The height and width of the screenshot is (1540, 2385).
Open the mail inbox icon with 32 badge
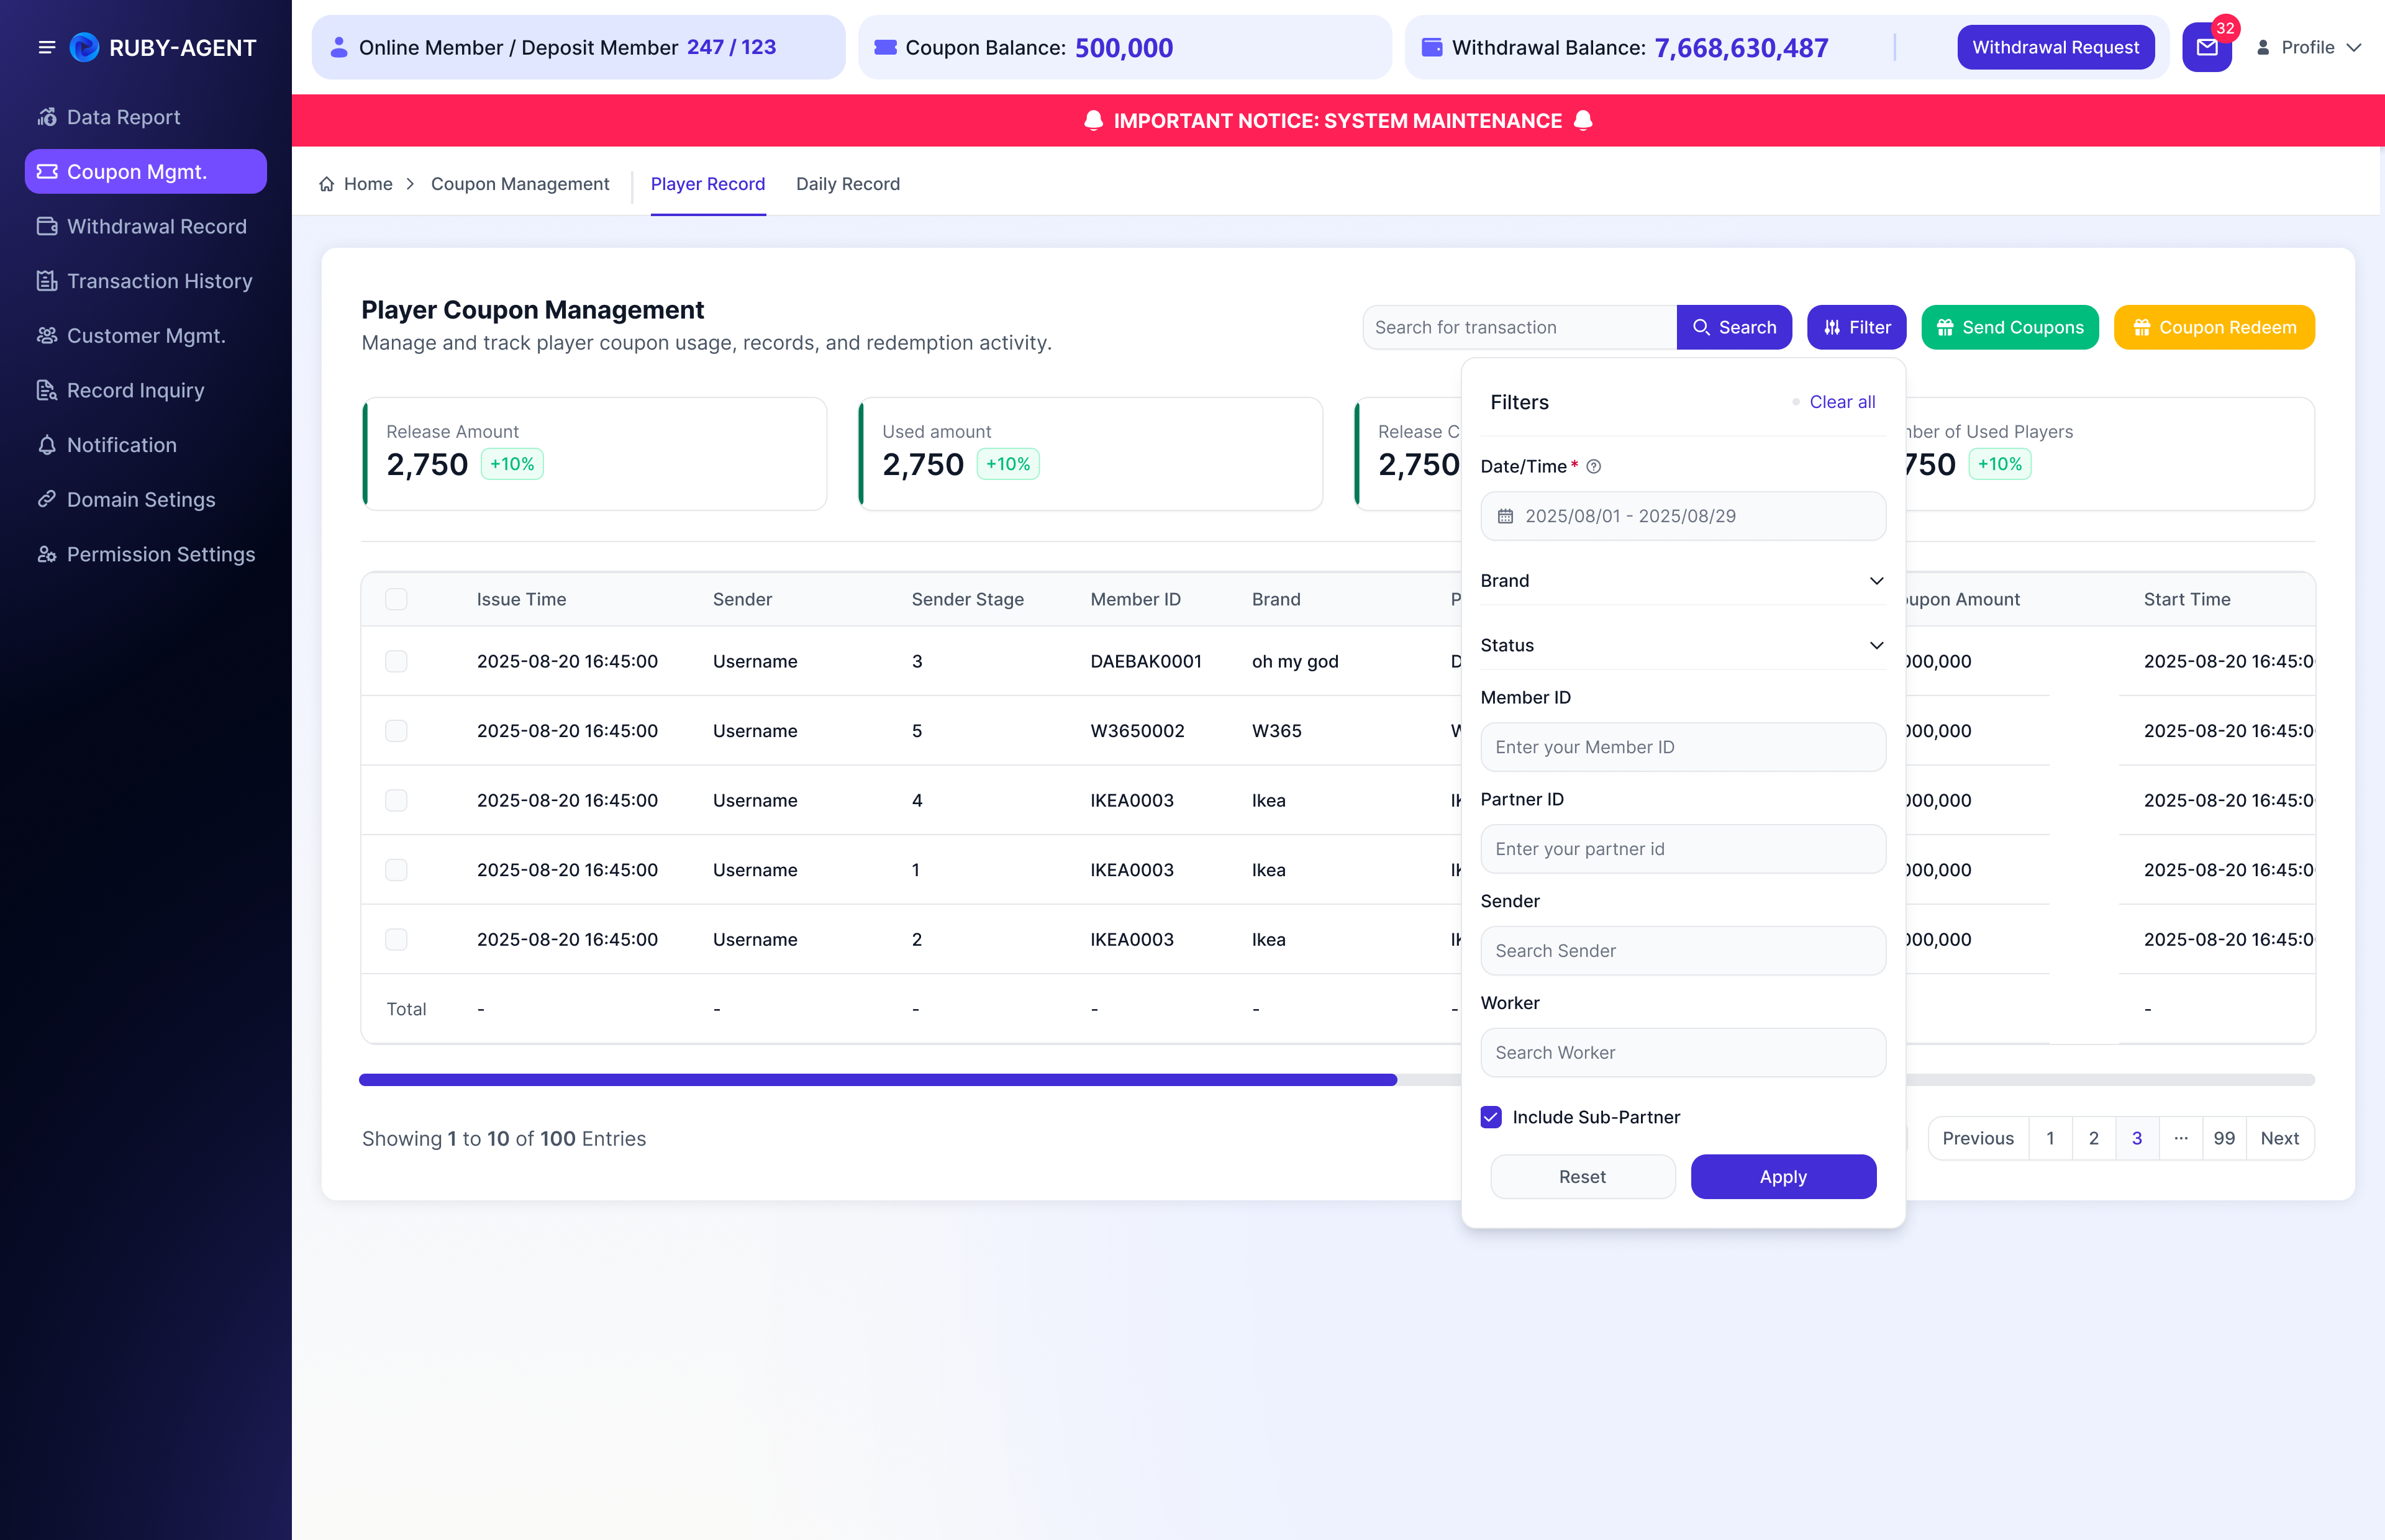2206,47
